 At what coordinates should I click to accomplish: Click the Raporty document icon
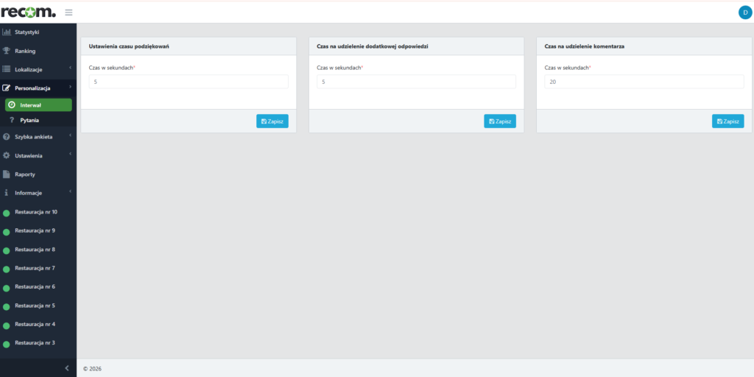point(7,175)
